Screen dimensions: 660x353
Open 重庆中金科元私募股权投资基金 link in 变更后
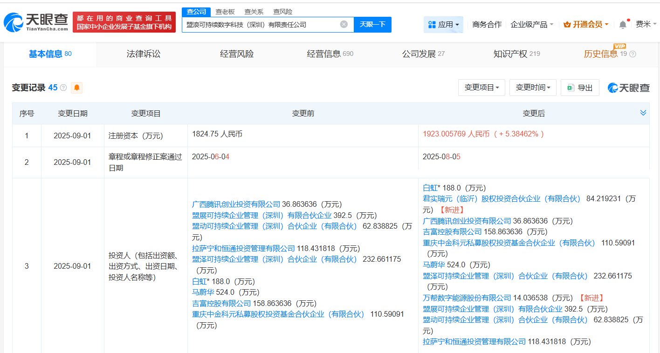(509, 243)
